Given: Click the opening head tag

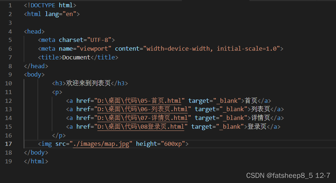Looking at the screenshot, I should pyautogui.click(x=34, y=31).
